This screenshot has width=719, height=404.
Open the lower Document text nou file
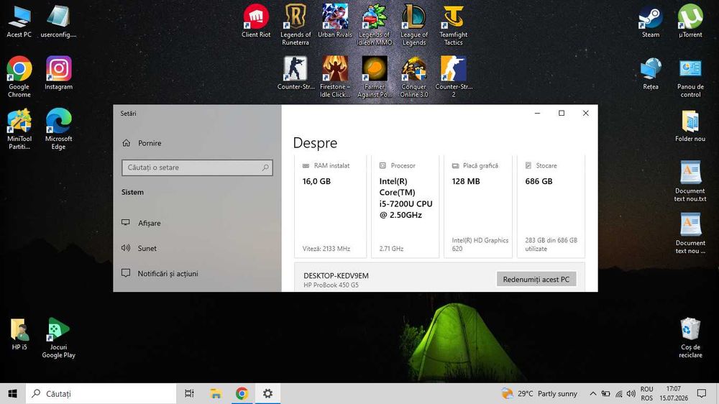click(x=690, y=233)
